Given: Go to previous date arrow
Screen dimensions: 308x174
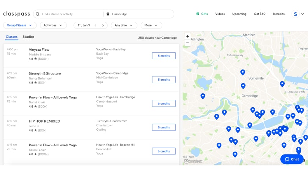Looking at the screenshot, I should (95, 25).
